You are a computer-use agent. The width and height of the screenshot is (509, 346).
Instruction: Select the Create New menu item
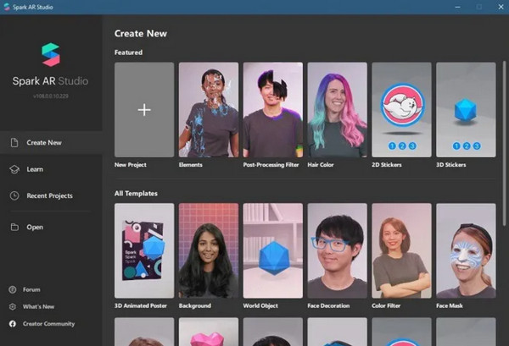click(x=51, y=142)
